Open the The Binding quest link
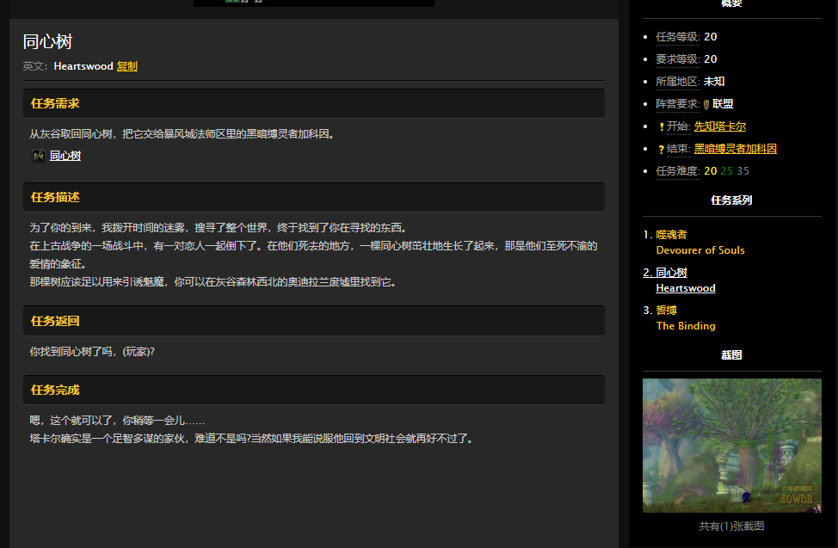This screenshot has height=548, width=838. [x=686, y=326]
